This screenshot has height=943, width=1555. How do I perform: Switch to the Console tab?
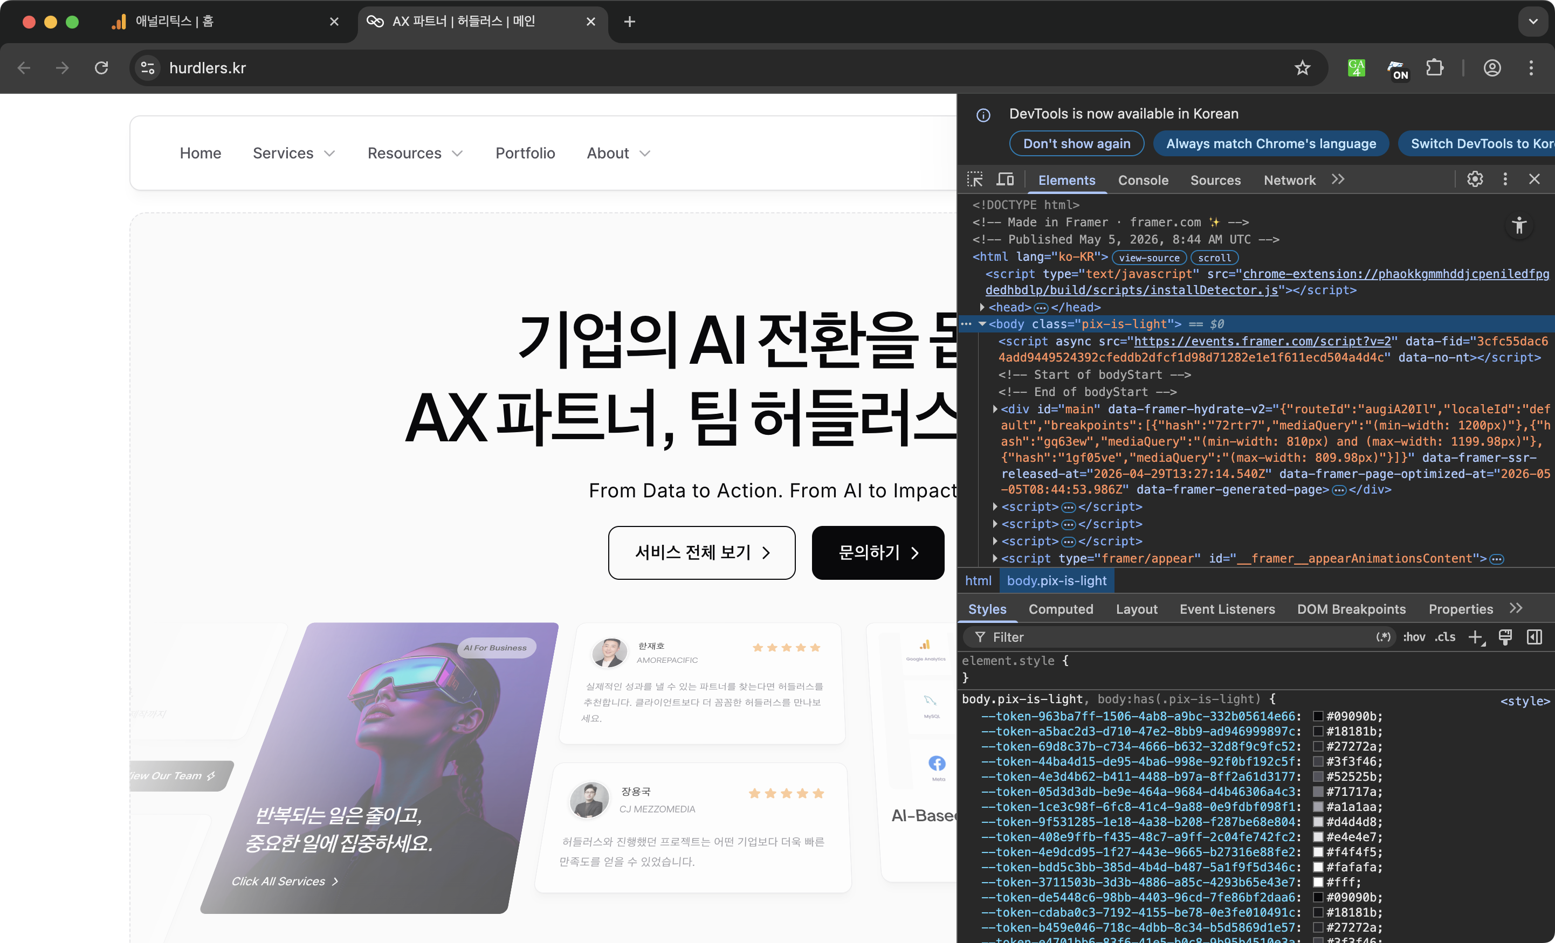click(1143, 181)
